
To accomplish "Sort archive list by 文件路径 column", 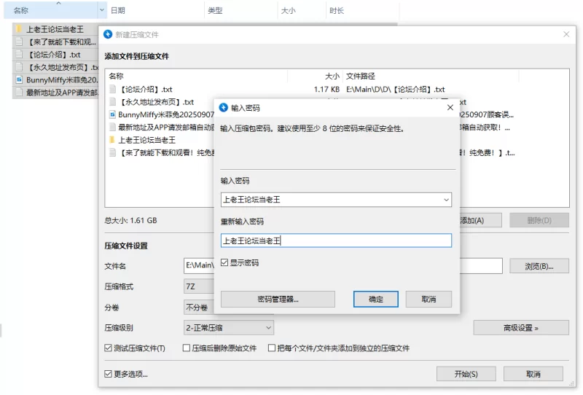I will coord(431,77).
